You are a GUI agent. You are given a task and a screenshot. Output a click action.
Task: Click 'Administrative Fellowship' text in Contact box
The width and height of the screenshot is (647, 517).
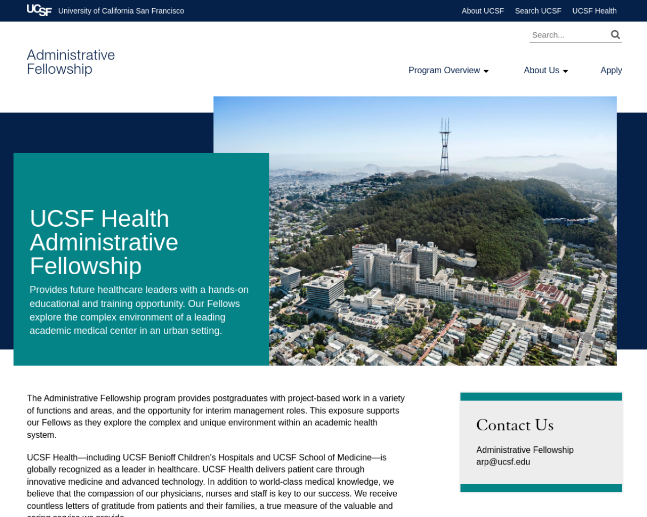pyautogui.click(x=525, y=450)
